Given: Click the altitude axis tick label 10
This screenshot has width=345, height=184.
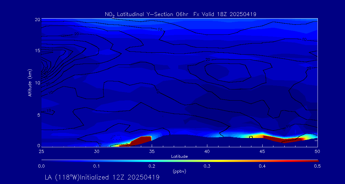Looking at the screenshot, I should [37, 83].
